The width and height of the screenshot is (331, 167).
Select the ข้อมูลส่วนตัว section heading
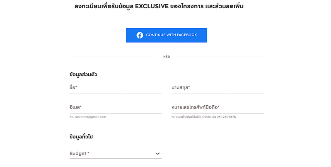83,75
